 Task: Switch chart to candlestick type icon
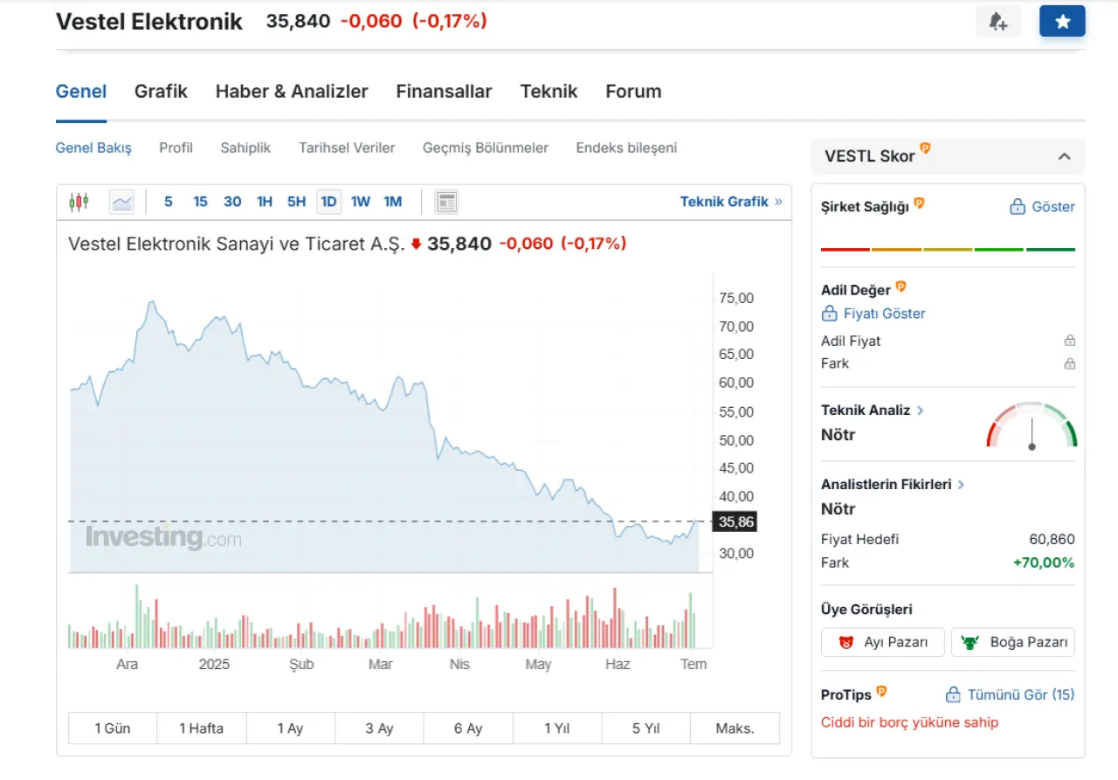pos(79,202)
